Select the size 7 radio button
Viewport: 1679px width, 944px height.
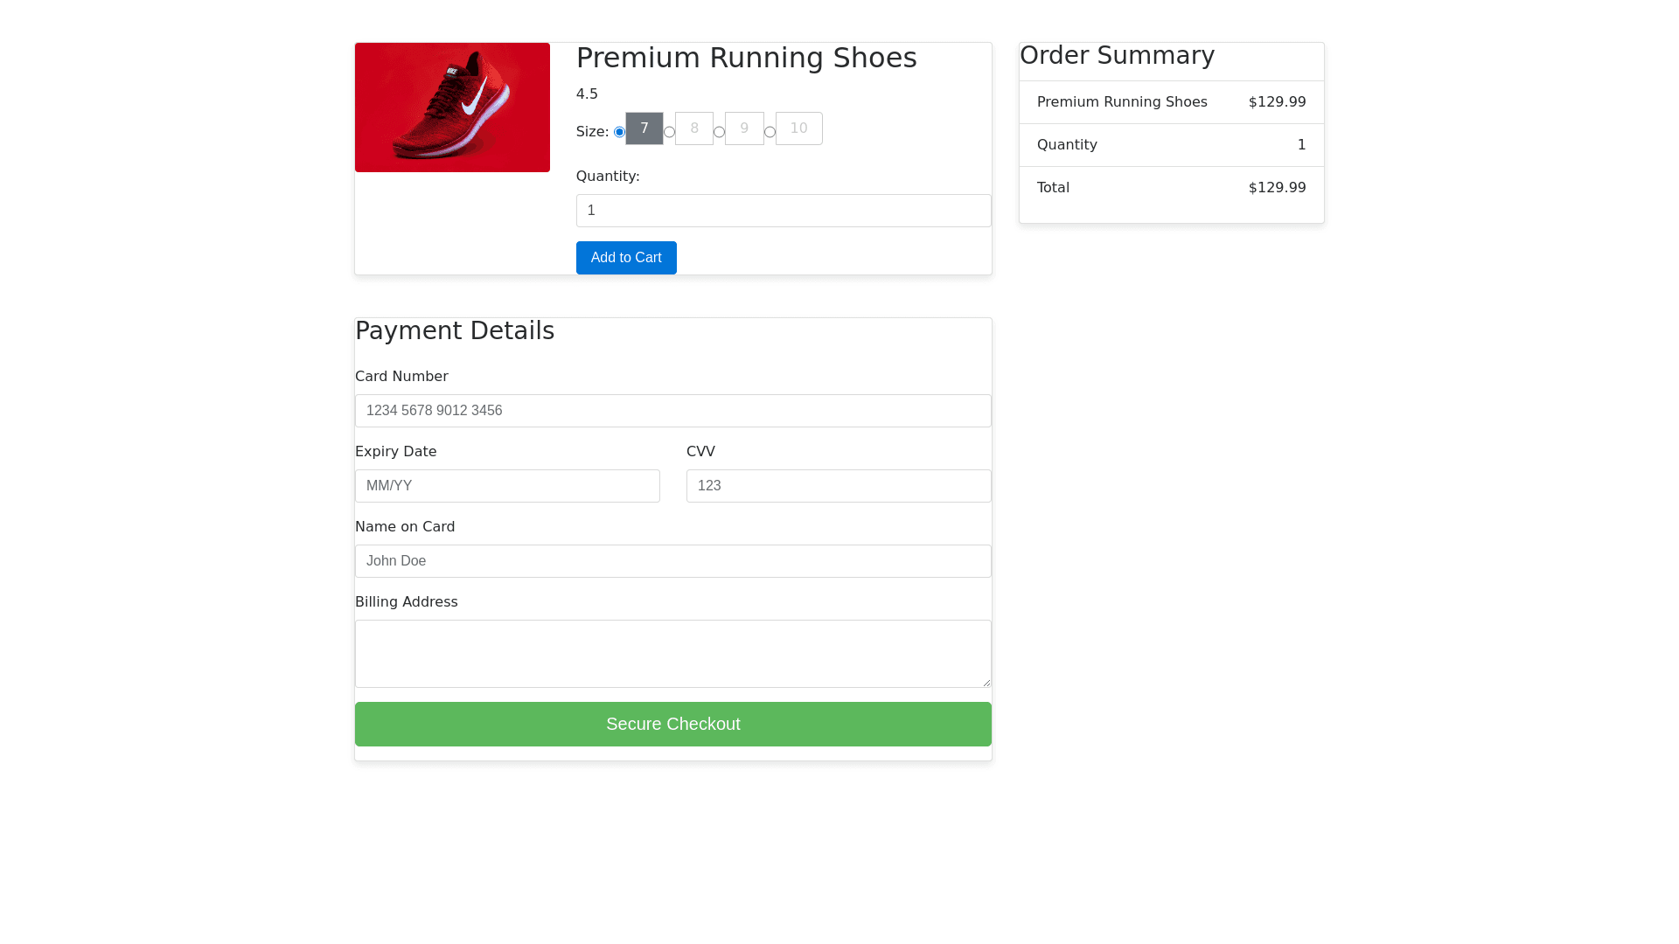tap(619, 132)
